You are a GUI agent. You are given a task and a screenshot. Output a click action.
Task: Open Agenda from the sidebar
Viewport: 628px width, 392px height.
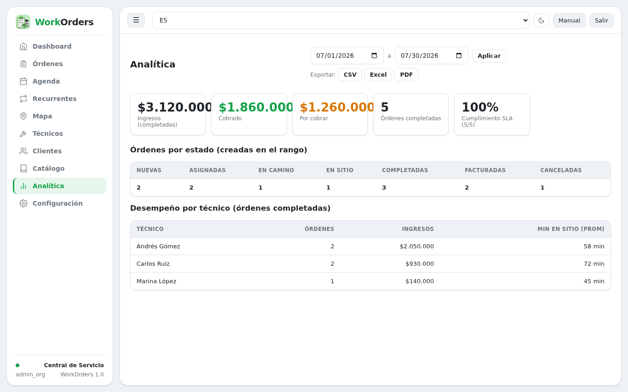(x=60, y=81)
